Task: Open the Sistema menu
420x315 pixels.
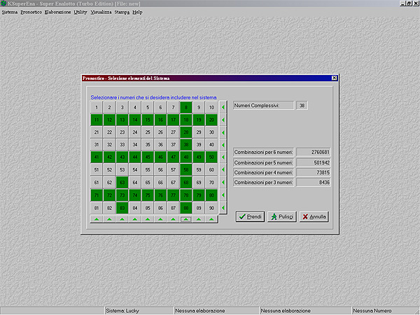Action: tap(10, 13)
